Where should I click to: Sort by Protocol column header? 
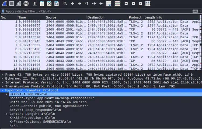(136, 17)
